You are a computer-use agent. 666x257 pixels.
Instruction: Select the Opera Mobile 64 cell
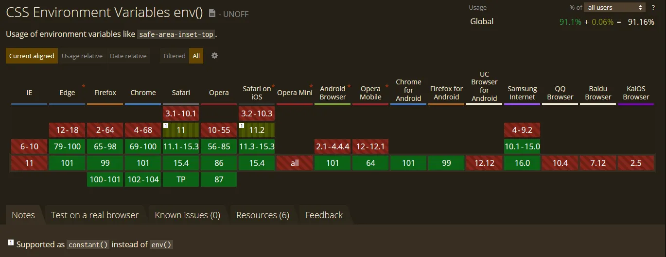[x=370, y=163]
